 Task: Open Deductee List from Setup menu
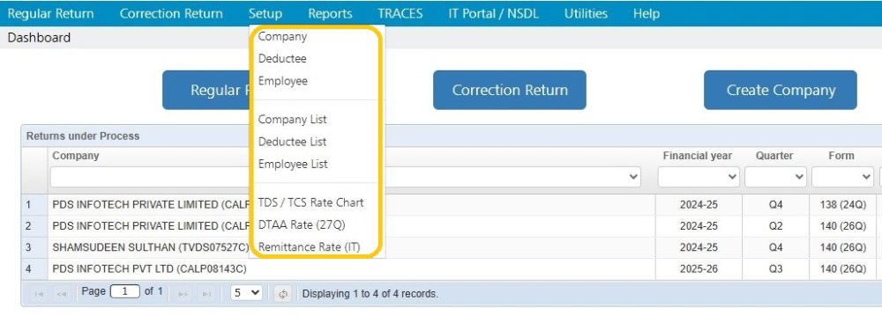pos(293,142)
